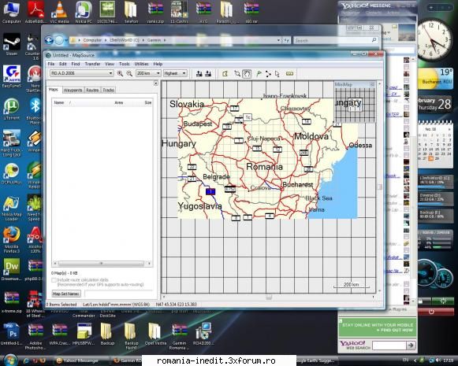Close the left data tabs pane

(x=155, y=83)
